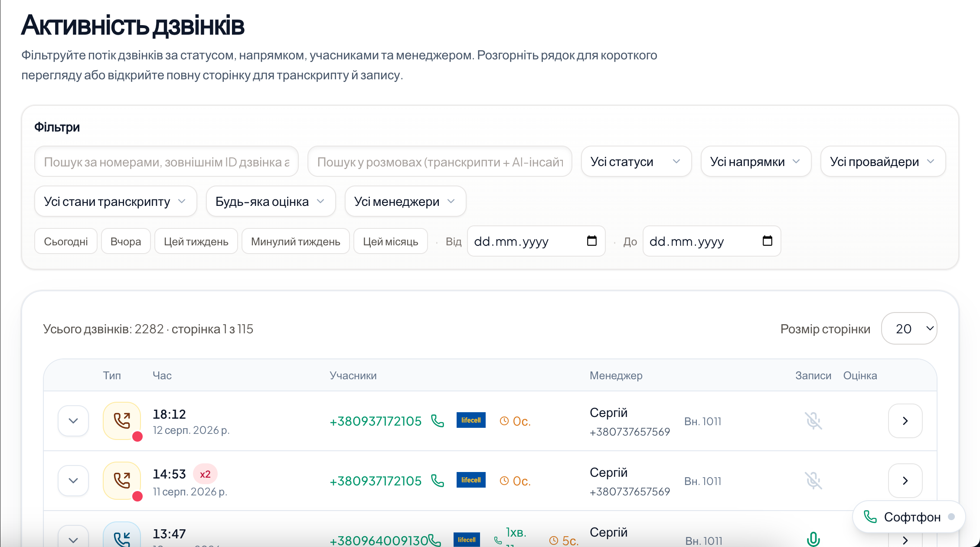Open 'Усі провайдери' dropdown
Viewport: 980px width, 547px height.
(883, 162)
